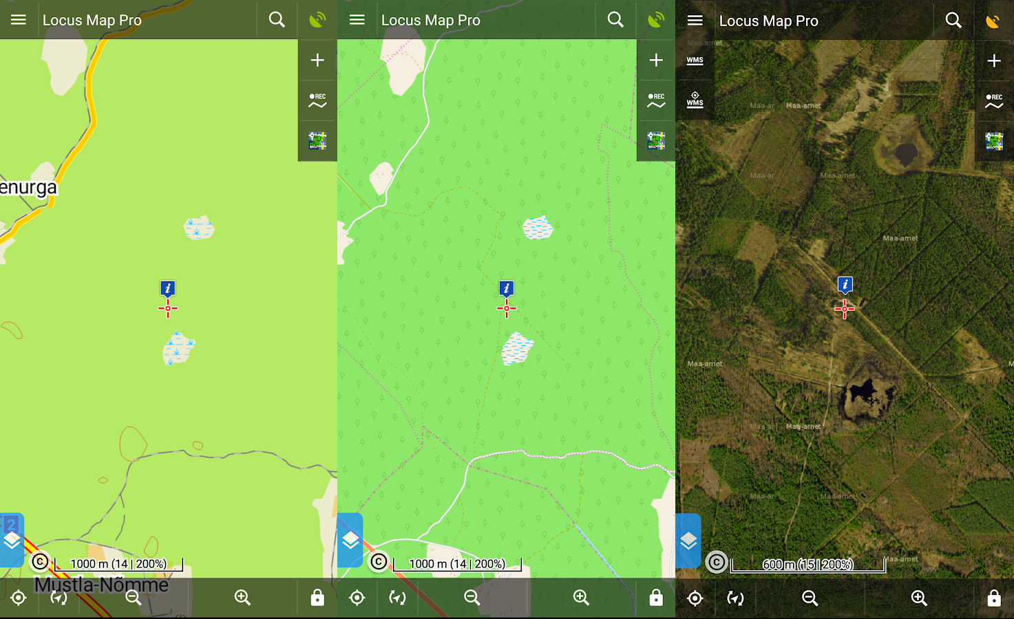
Task: Expand the layers side tab showing badge 2
Action: pyautogui.click(x=12, y=540)
